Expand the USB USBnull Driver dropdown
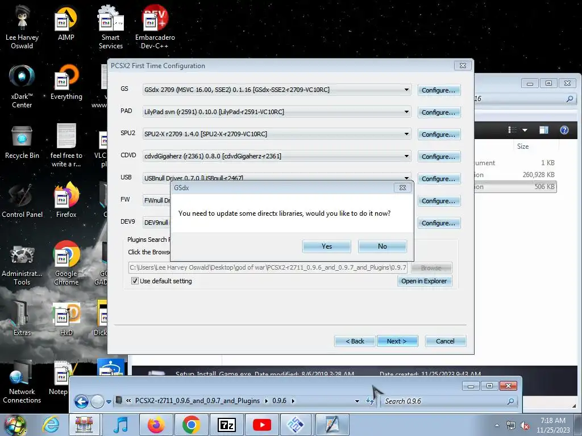The height and width of the screenshot is (436, 582). [406, 177]
